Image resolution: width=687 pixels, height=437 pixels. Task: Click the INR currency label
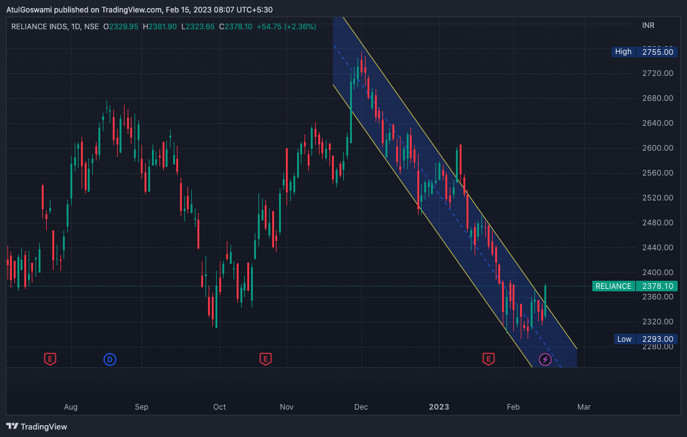[x=648, y=26]
